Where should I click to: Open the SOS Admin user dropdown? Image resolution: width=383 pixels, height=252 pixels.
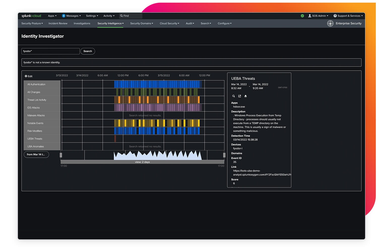pos(318,16)
